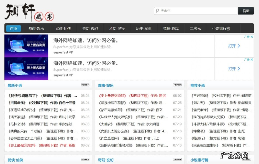Close the first ad with X icon

[x=252, y=37]
